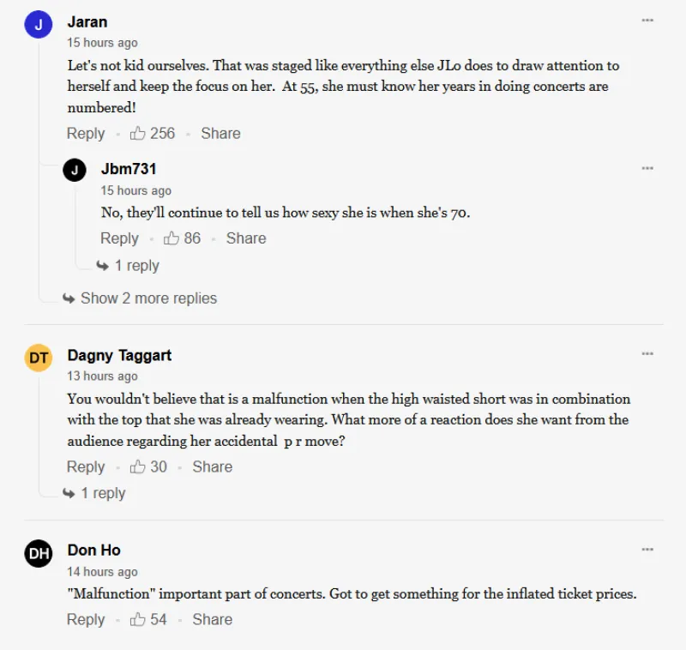Open more options menu for Jaran's comment
The image size is (686, 650).
click(x=647, y=21)
